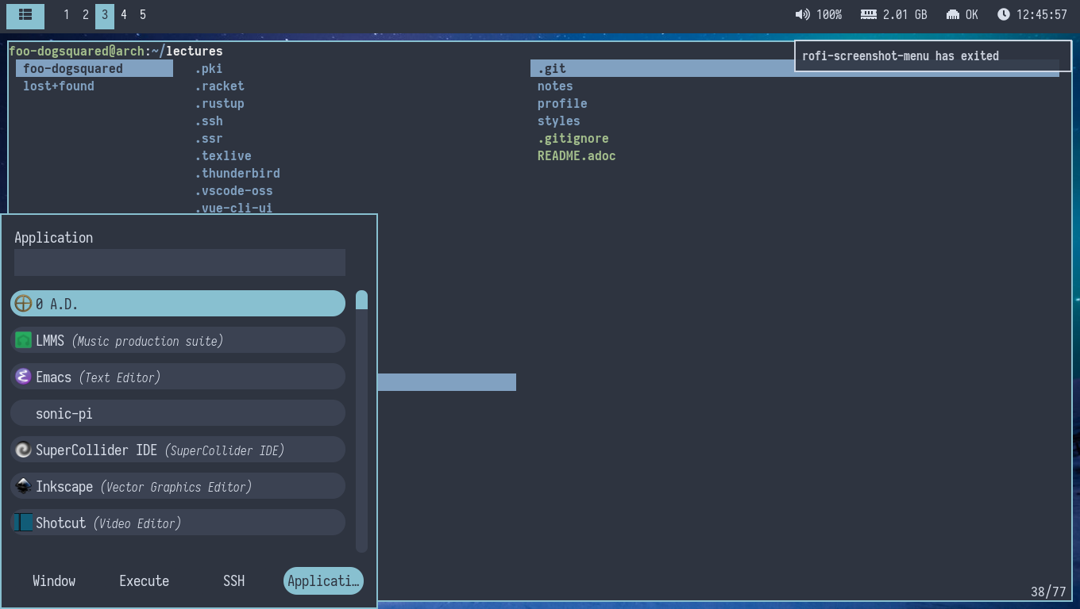Image resolution: width=1080 pixels, height=609 pixels.
Task: Focus the Application search input field
Action: [x=179, y=262]
